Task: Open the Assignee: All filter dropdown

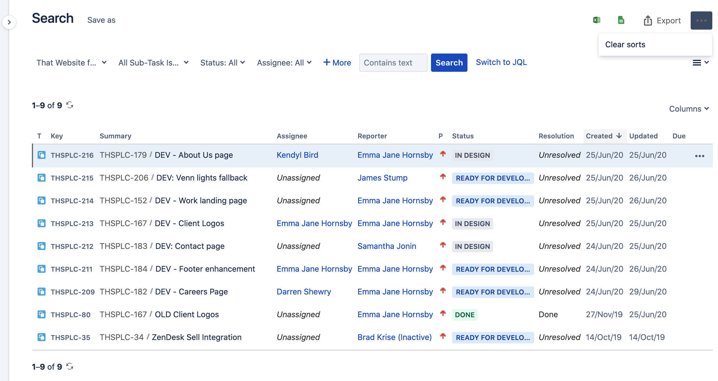Action: coord(284,63)
